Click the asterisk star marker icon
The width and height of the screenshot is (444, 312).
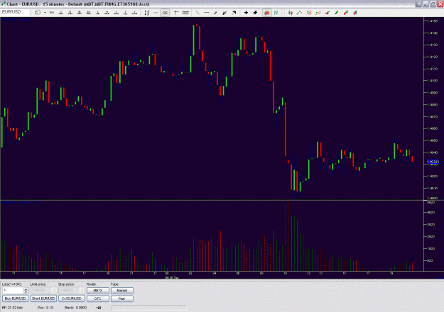pyautogui.click(x=255, y=13)
